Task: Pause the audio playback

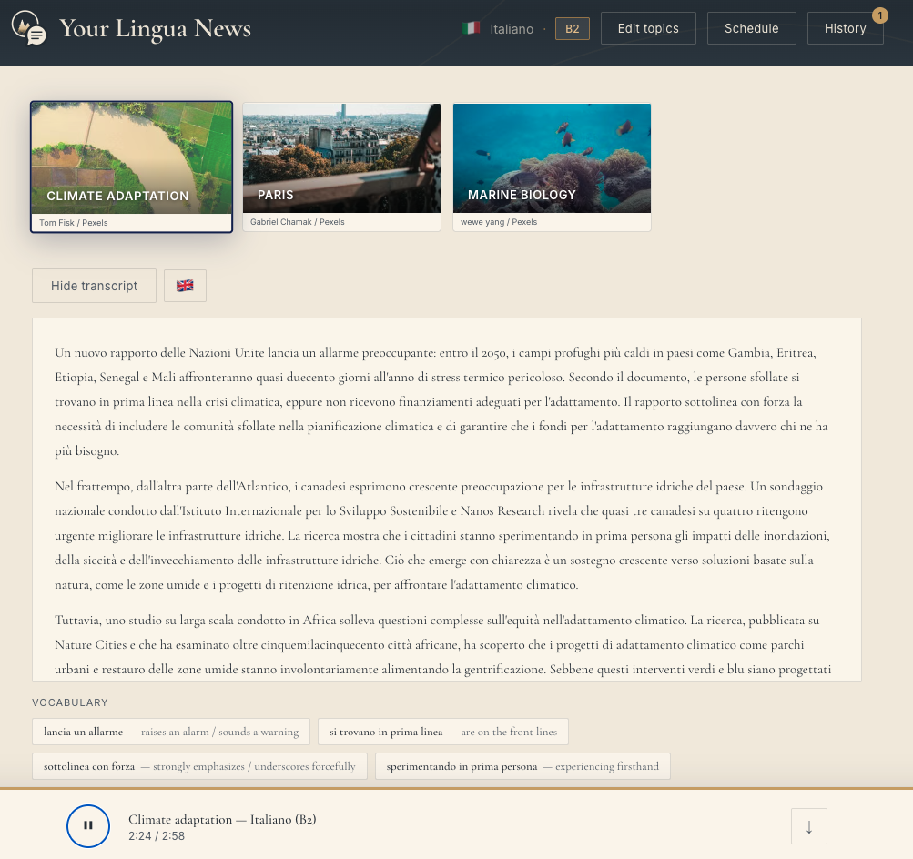Action: [88, 825]
